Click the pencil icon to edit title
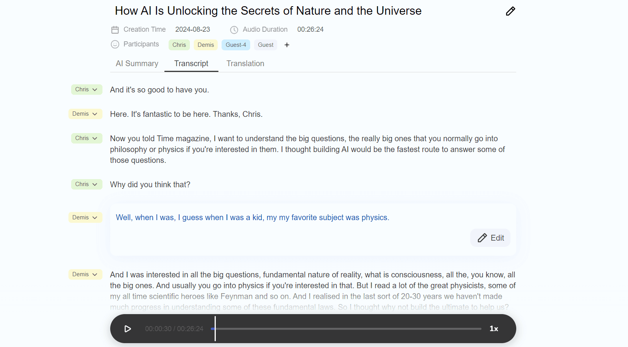Viewport: 628px width, 347px height. [x=510, y=11]
